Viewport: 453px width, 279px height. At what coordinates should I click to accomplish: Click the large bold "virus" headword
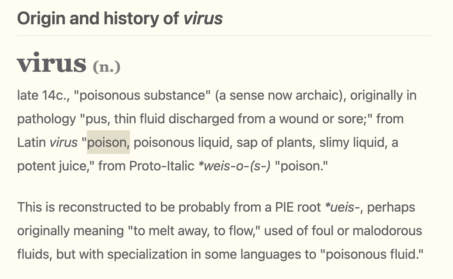click(x=52, y=63)
